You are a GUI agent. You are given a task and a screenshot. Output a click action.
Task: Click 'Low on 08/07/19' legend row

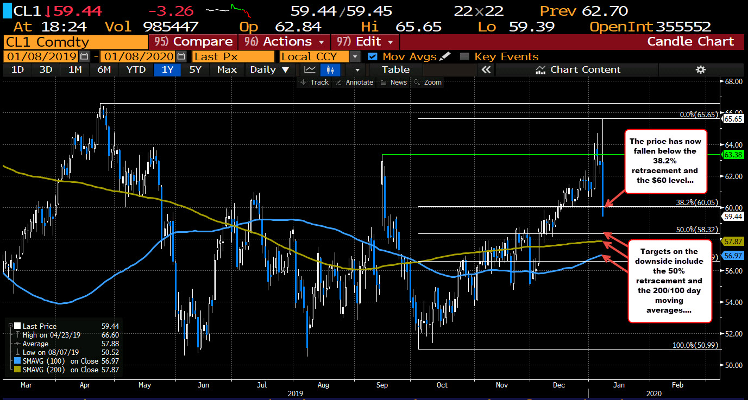point(71,352)
